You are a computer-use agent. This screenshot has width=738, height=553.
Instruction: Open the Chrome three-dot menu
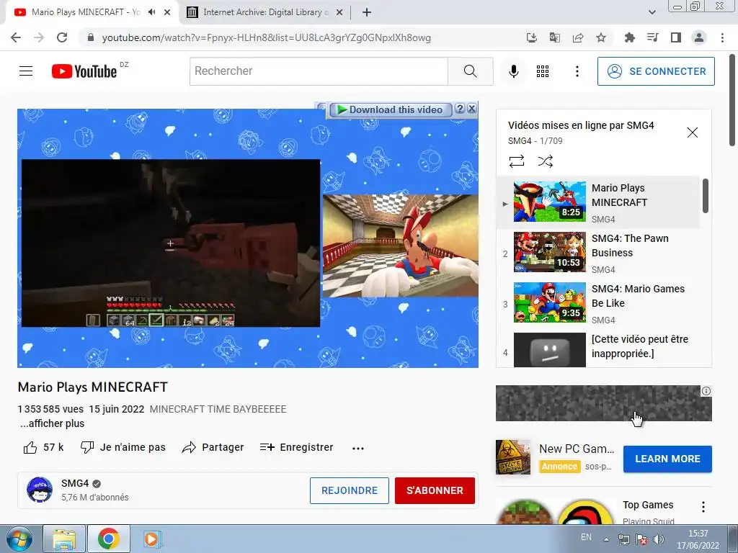point(722,37)
